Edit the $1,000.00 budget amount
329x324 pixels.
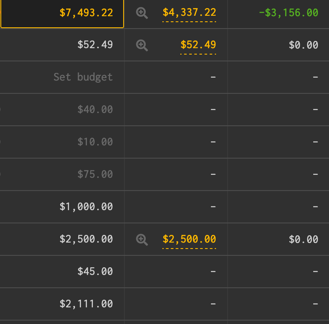tap(86, 207)
